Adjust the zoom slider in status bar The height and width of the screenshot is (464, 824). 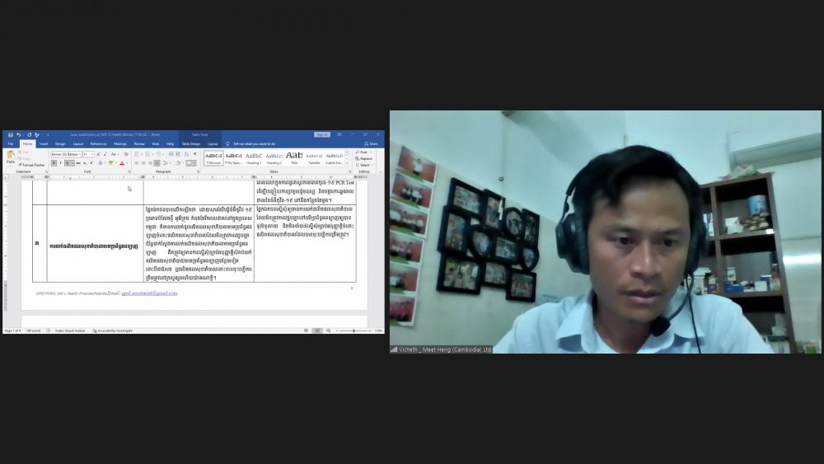point(354,330)
